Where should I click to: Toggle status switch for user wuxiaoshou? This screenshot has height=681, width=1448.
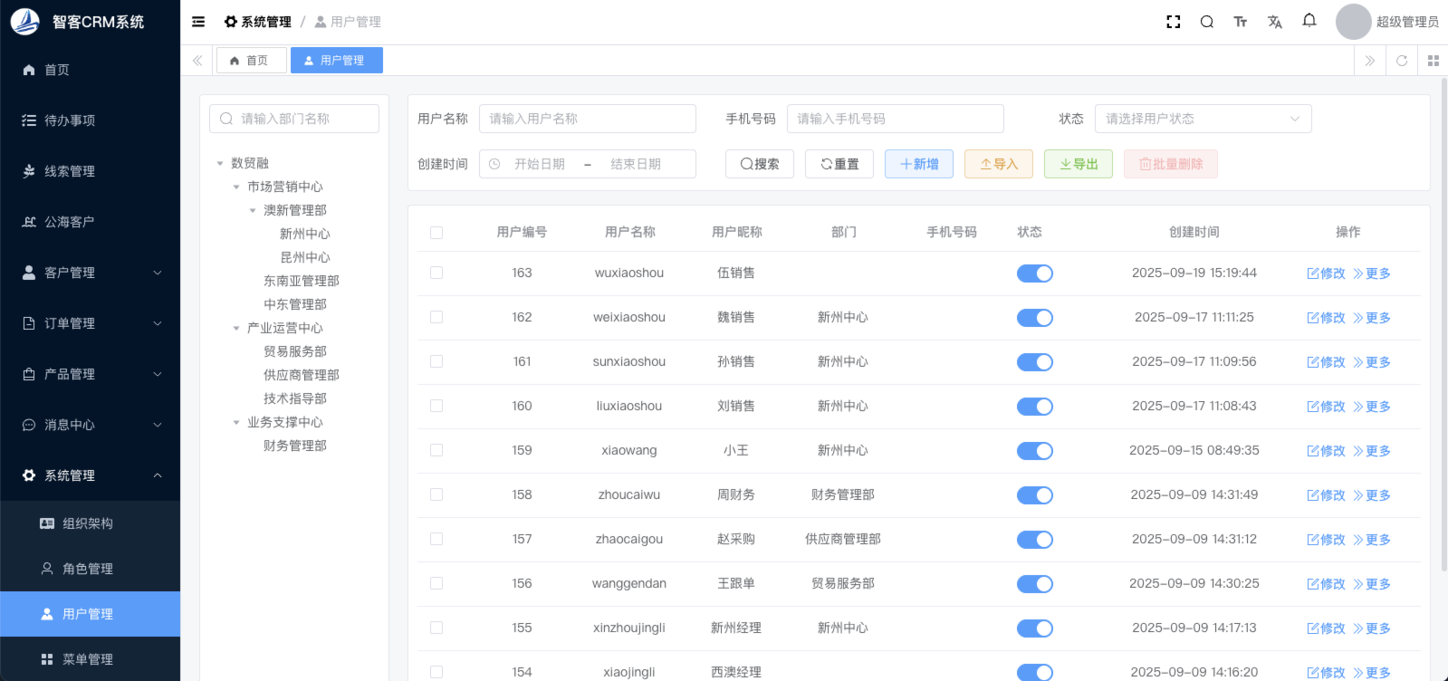pos(1034,273)
